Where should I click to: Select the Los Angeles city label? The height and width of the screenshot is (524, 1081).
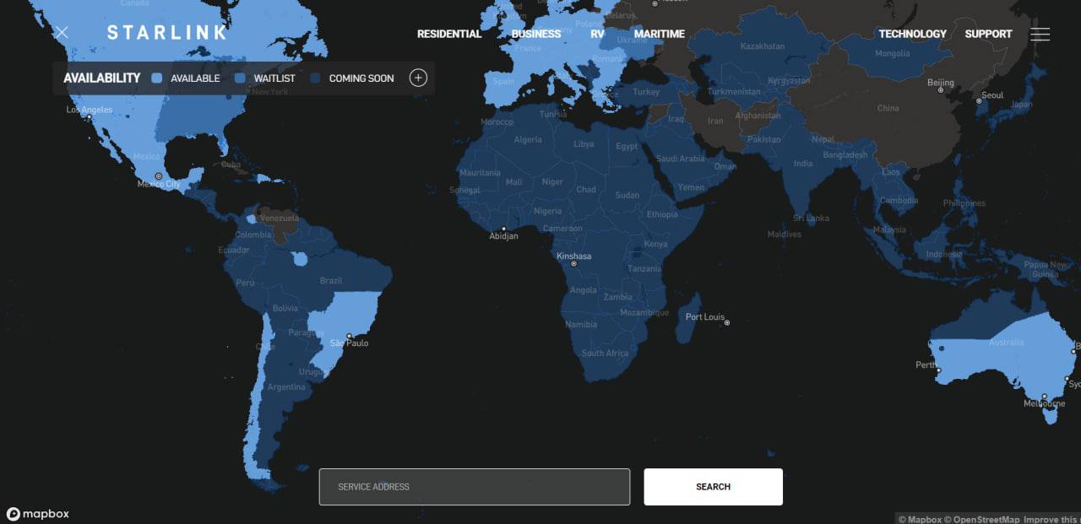coord(90,110)
